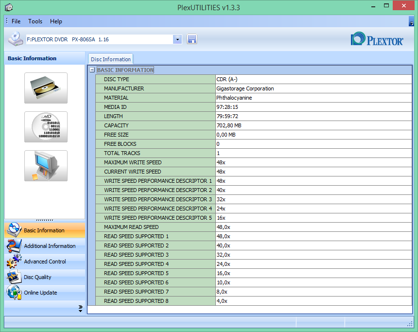Open the Tools menu
This screenshot has width=418, height=332.
tap(35, 21)
